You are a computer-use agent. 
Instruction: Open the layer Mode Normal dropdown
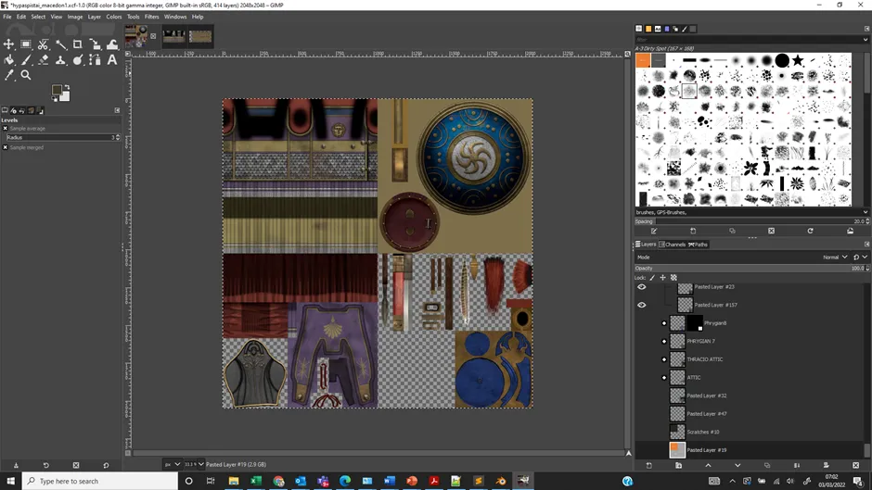(x=835, y=258)
